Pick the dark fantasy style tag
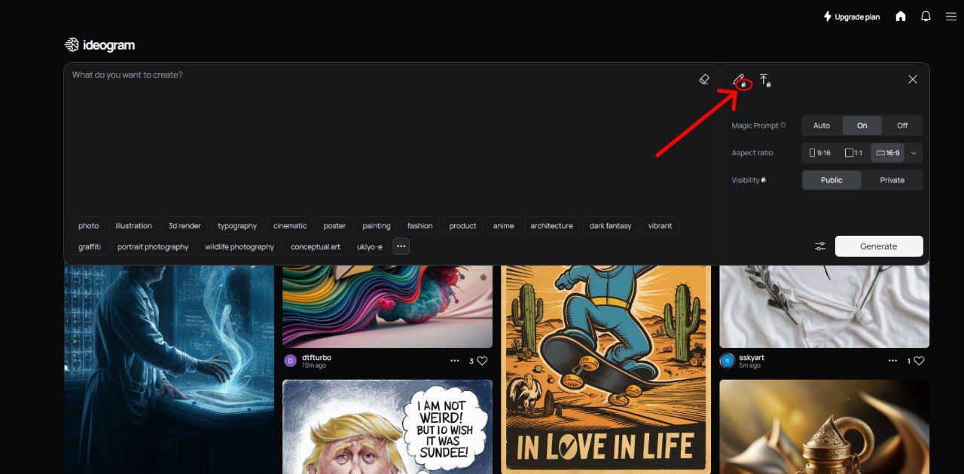 611,226
